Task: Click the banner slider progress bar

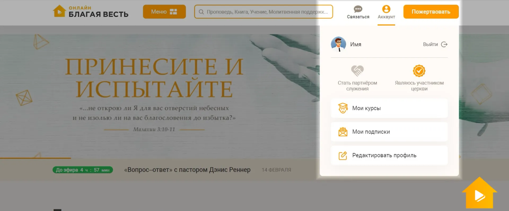Action: click(36, 158)
